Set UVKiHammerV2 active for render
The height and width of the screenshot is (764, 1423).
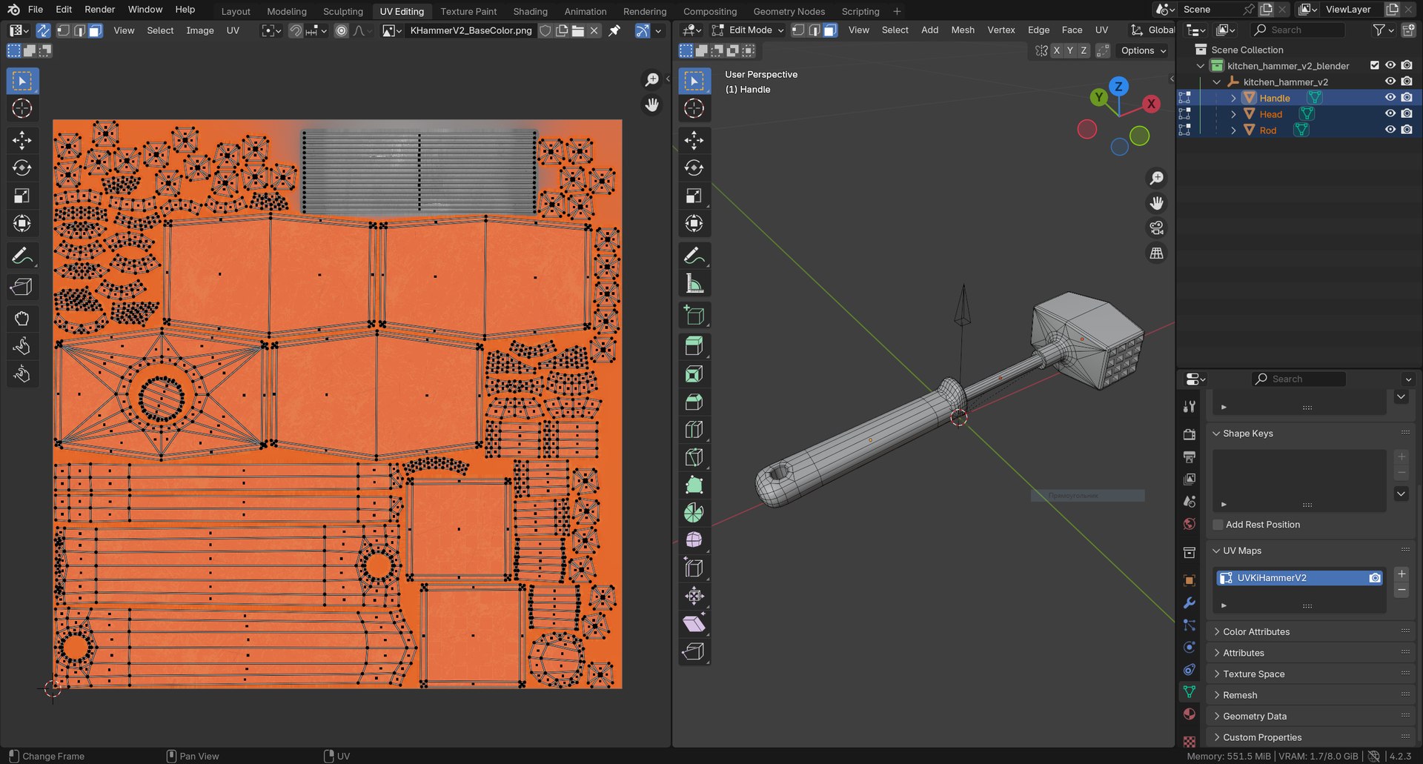(x=1375, y=578)
